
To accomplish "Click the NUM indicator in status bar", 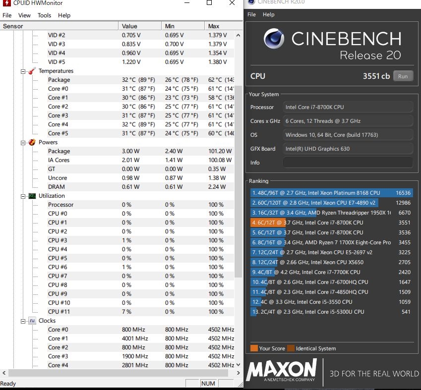I will 208,383.
